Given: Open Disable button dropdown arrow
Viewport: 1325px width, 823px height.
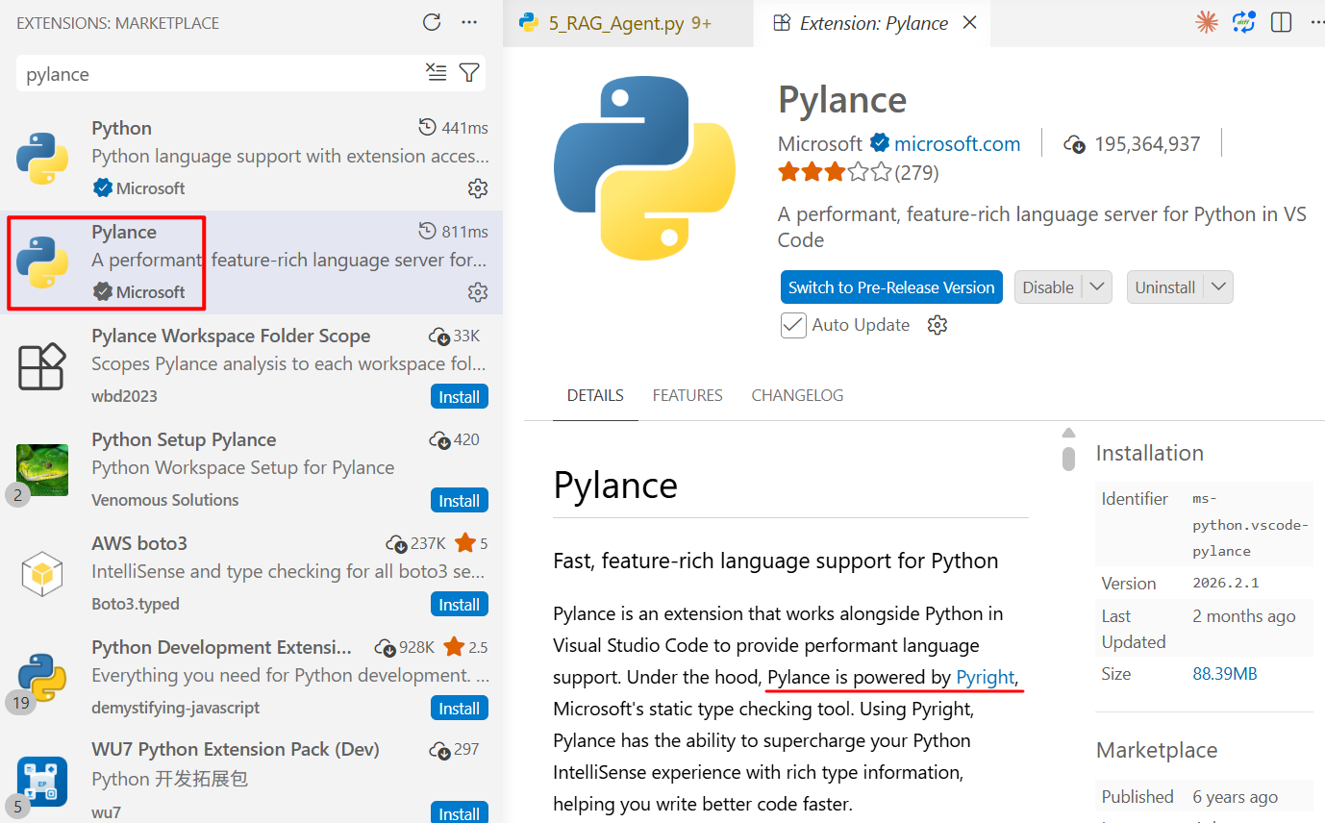Looking at the screenshot, I should pyautogui.click(x=1098, y=287).
